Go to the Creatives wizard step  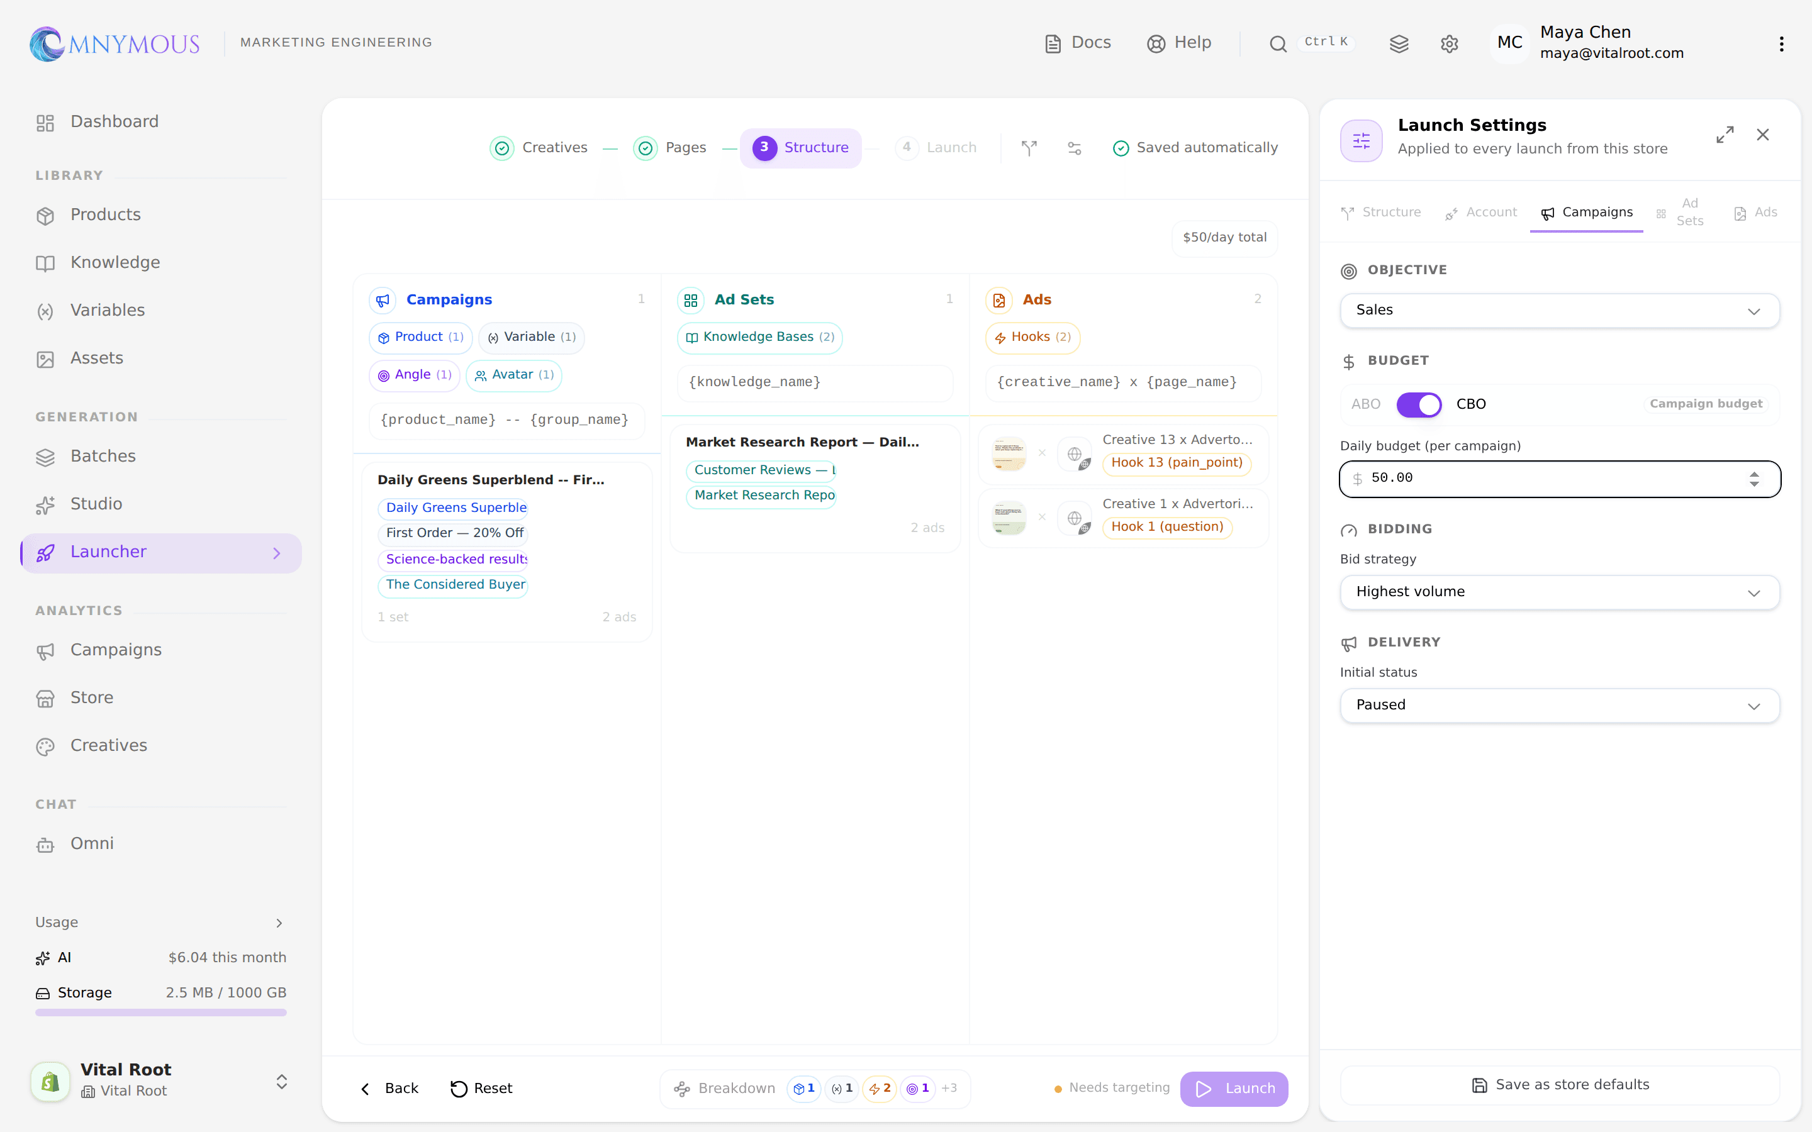pos(539,148)
